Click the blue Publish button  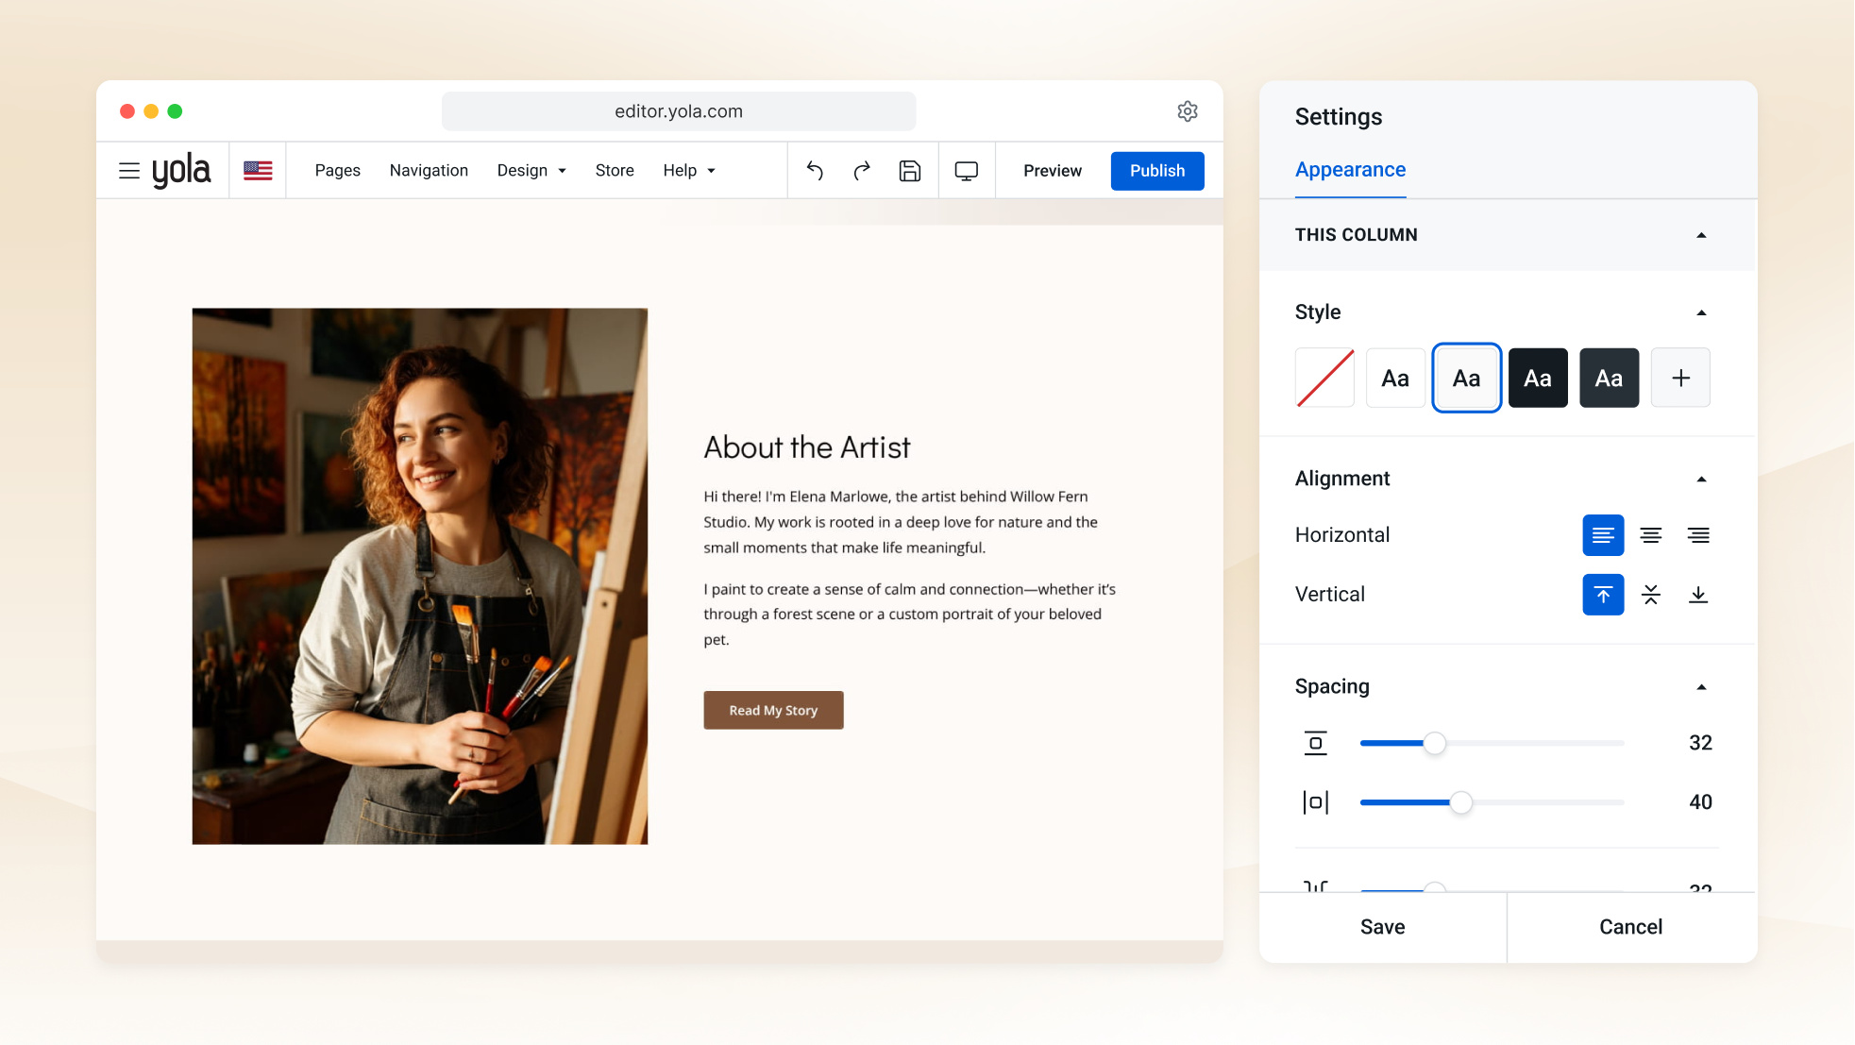(1157, 171)
